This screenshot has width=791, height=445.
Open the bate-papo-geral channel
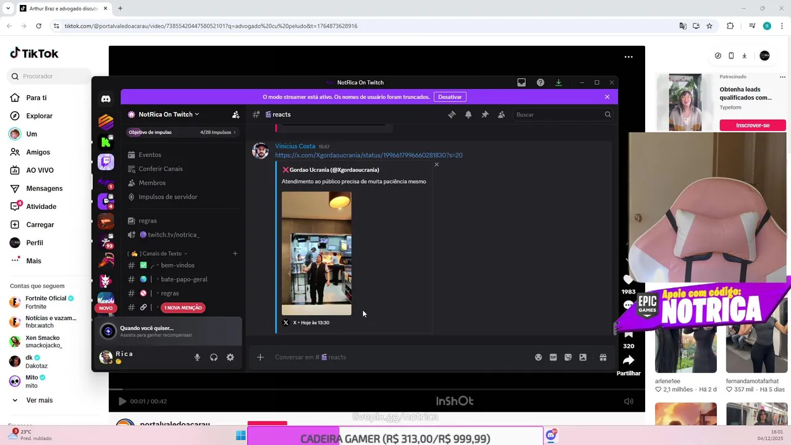click(x=183, y=279)
